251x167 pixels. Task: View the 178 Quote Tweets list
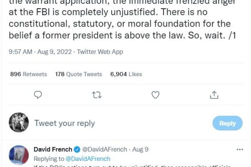(79, 74)
